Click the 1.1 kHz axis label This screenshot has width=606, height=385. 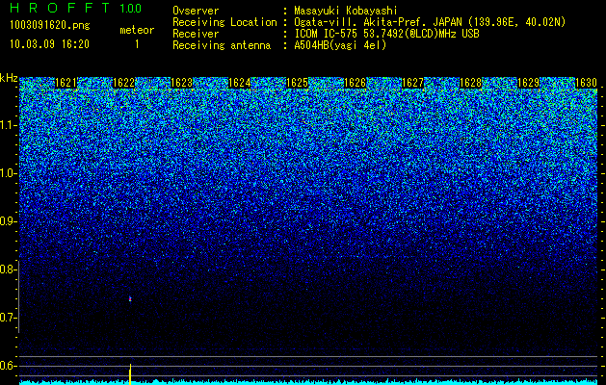[8, 125]
